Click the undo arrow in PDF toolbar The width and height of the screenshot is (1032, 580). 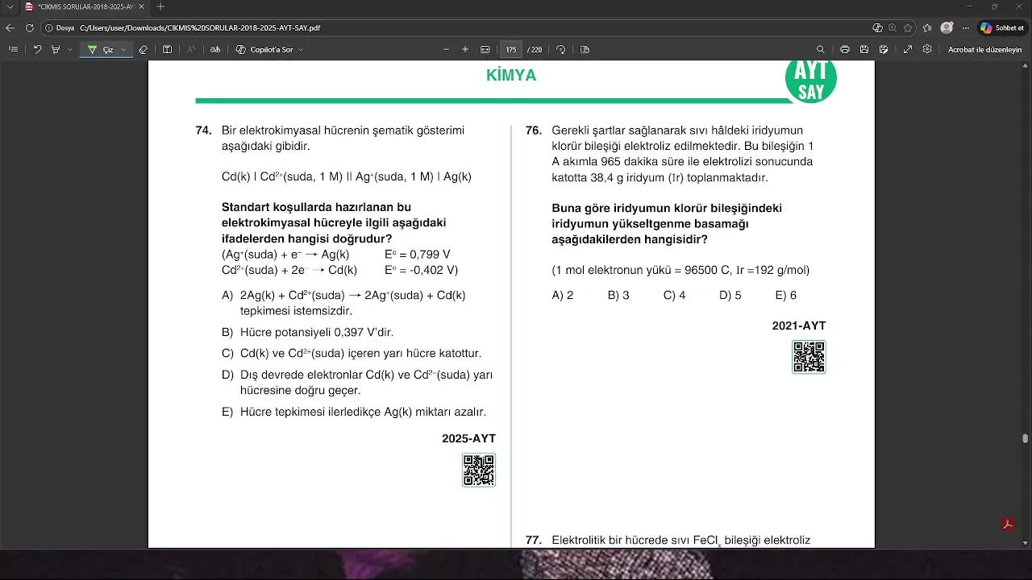pyautogui.click(x=37, y=49)
